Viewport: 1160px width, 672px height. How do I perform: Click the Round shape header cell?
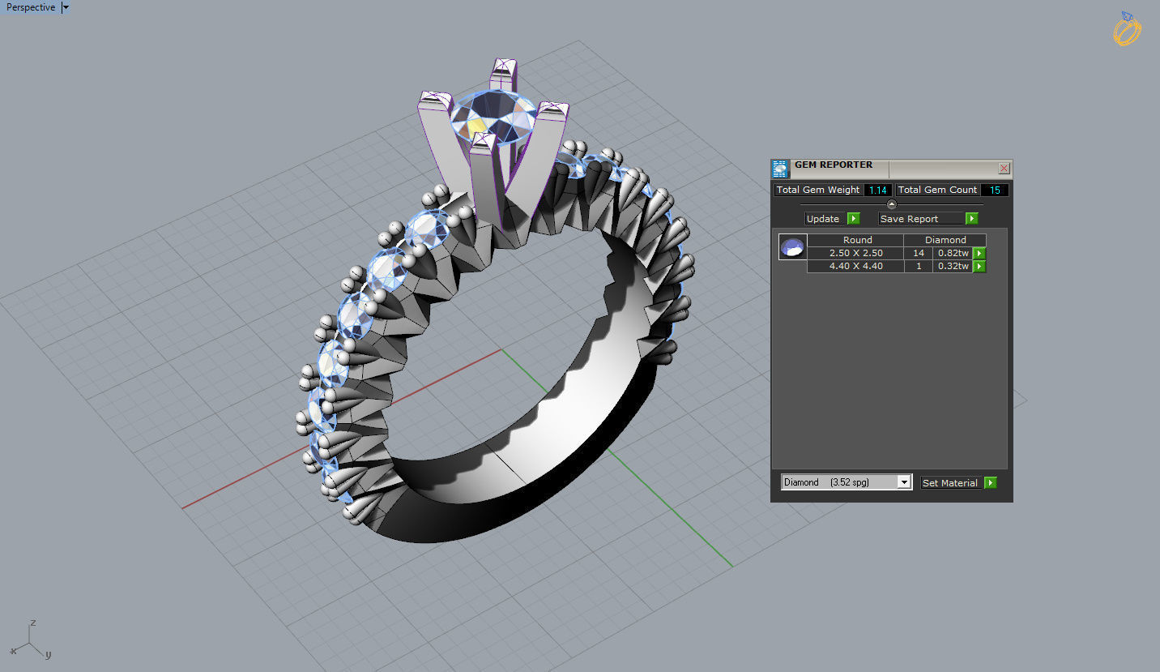(856, 240)
